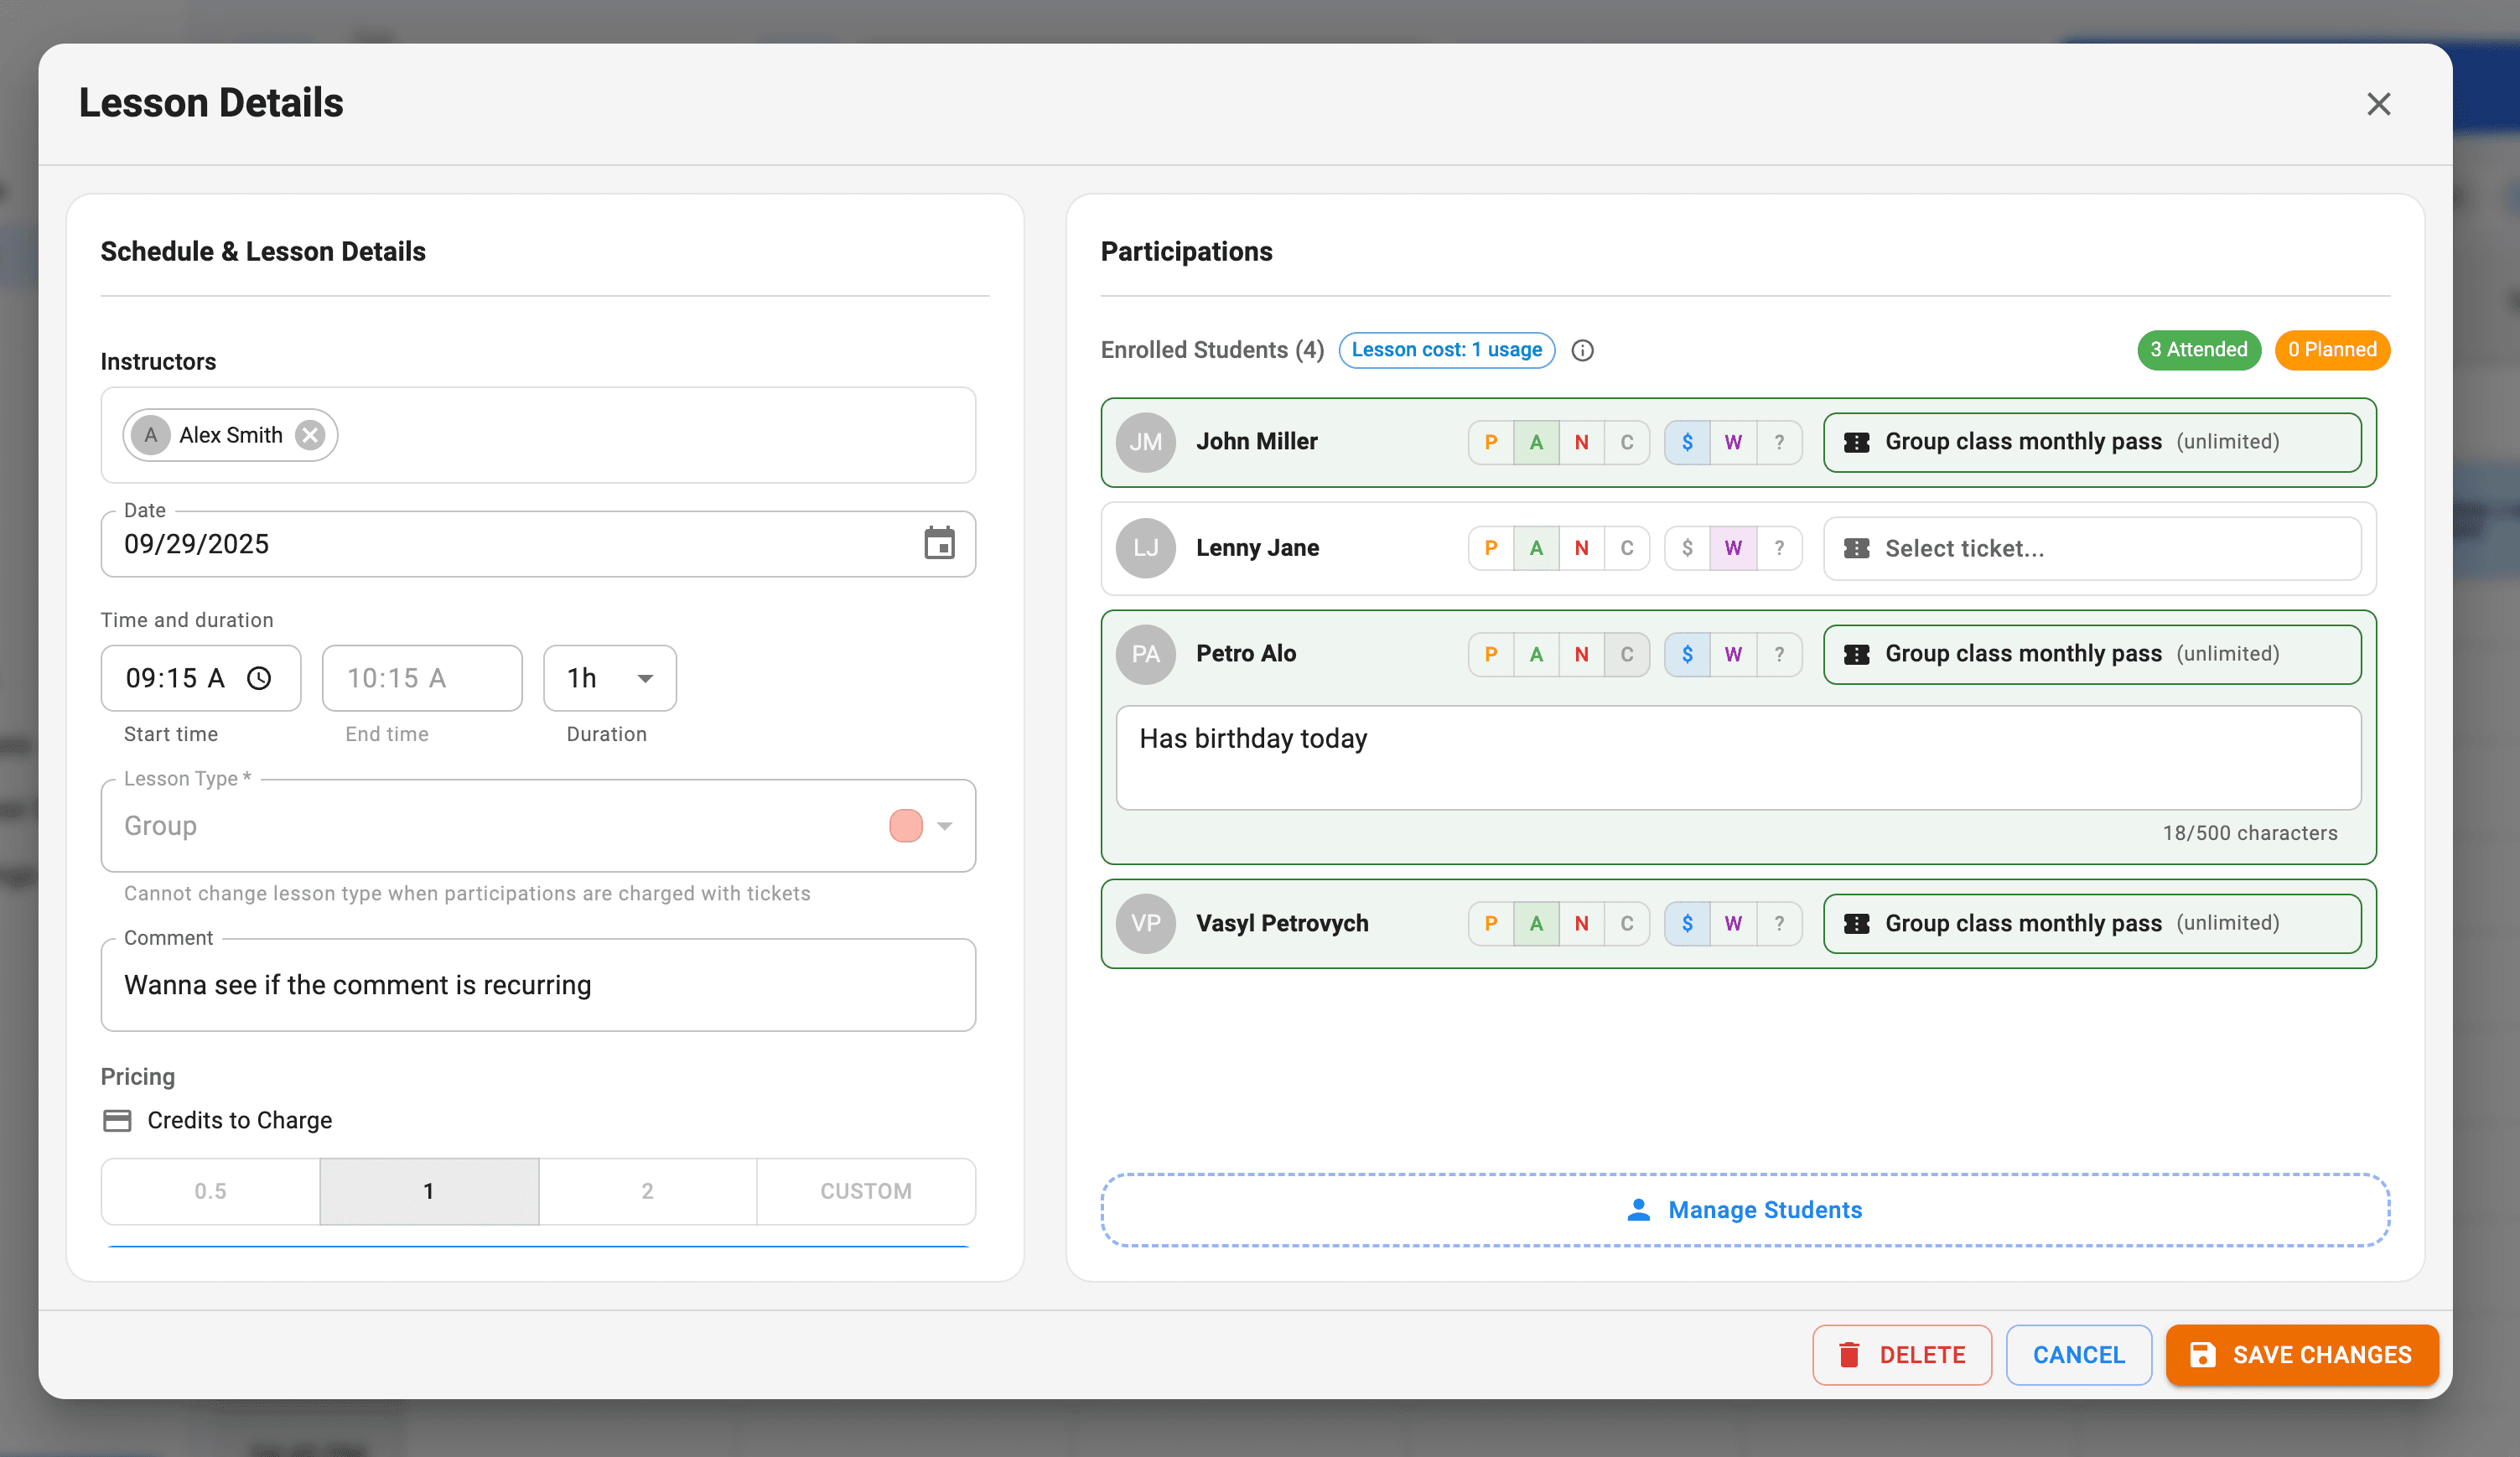Remove Alex Smith with the chip's X icon
The image size is (2520, 1457).
click(x=310, y=434)
